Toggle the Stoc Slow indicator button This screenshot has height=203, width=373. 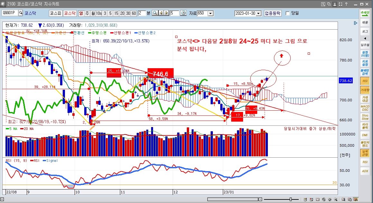(x=365, y=117)
